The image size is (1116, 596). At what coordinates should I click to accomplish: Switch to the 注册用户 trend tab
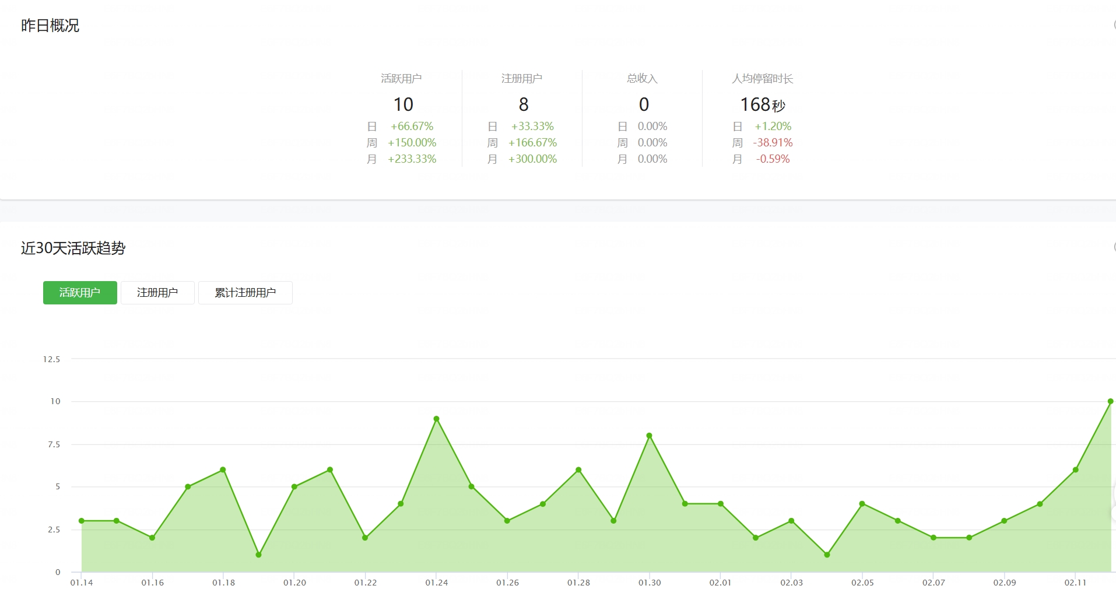157,293
